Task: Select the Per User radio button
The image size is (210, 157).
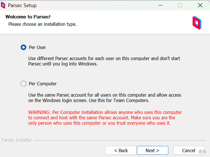Action: point(24,47)
